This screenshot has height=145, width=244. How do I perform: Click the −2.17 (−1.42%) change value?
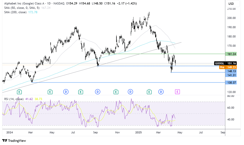pos(127,4)
